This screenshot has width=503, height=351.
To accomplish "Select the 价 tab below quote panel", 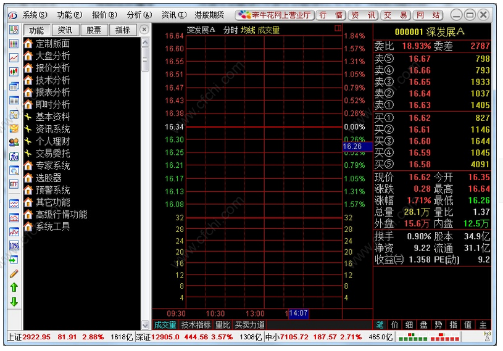I will pyautogui.click(x=394, y=324).
